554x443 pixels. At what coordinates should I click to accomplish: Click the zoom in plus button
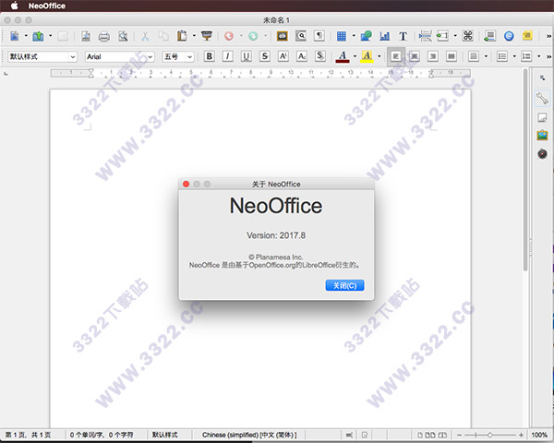(x=521, y=435)
